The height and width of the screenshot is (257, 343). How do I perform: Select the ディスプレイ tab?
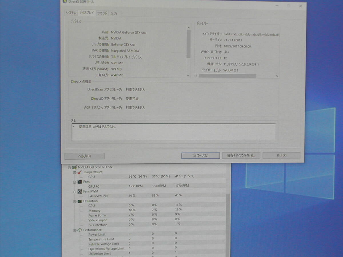[86, 13]
